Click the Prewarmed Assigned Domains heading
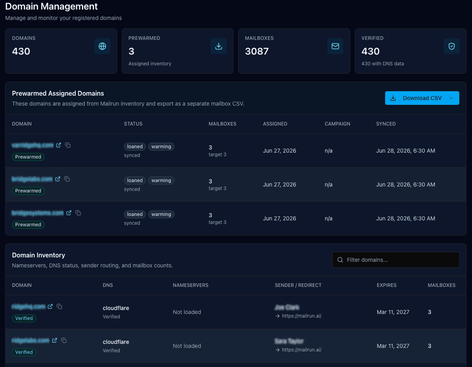Image resolution: width=472 pixels, height=367 pixels. pos(58,93)
